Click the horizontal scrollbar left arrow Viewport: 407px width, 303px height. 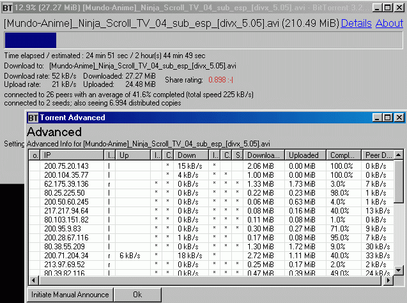pos(33,281)
